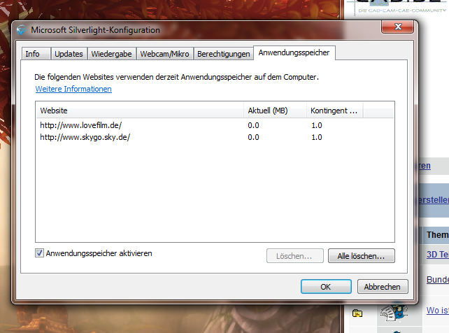The width and height of the screenshot is (449, 333).
Task: Click the Alle löschen button
Action: (361, 255)
